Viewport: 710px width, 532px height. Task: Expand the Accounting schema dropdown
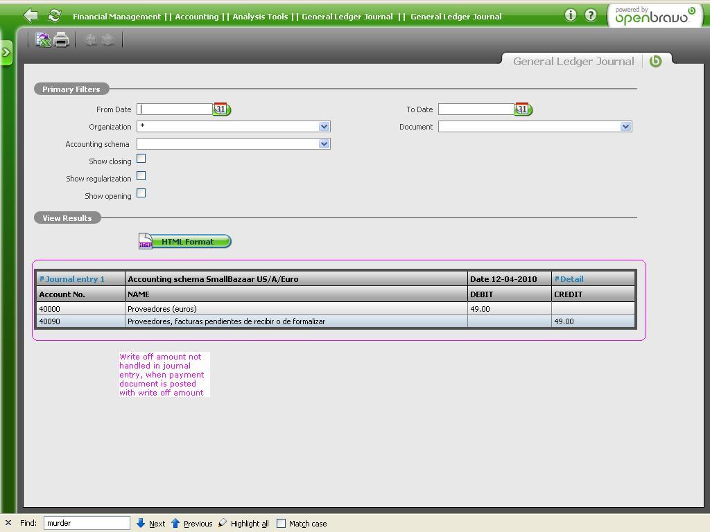323,144
